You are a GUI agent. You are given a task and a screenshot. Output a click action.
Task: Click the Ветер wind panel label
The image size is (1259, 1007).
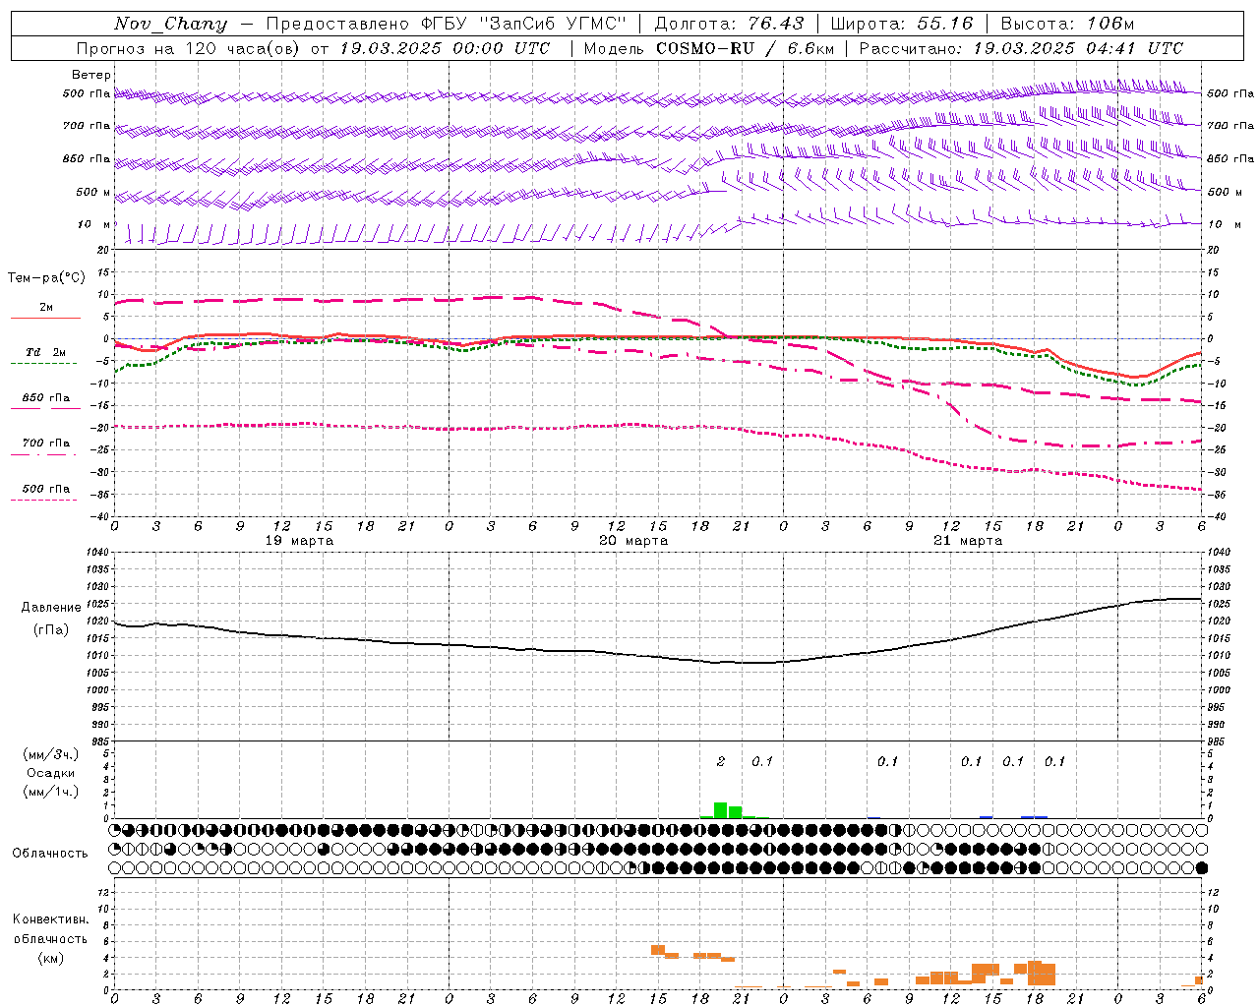tap(91, 75)
